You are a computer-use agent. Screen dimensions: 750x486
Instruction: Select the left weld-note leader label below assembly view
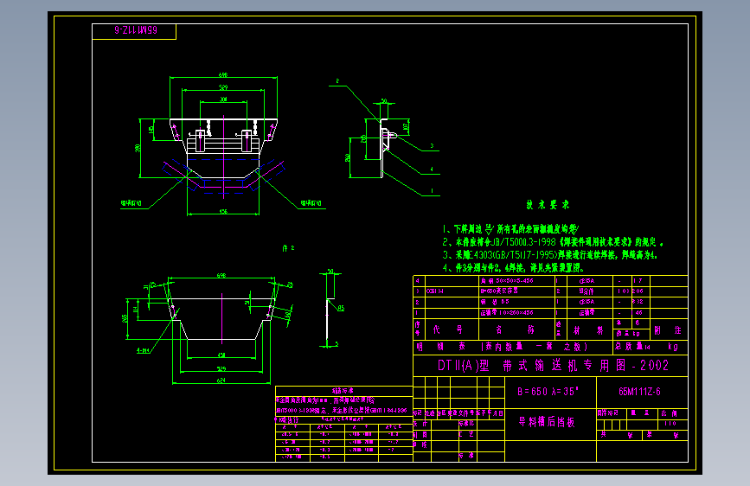pyautogui.click(x=131, y=203)
